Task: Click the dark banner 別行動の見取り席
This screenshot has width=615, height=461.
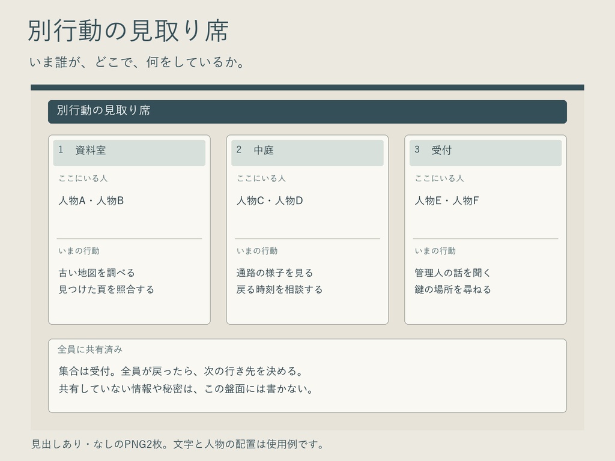Action: 307,112
